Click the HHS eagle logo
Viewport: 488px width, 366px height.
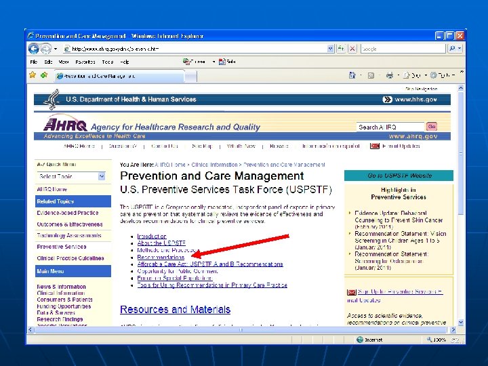point(52,100)
